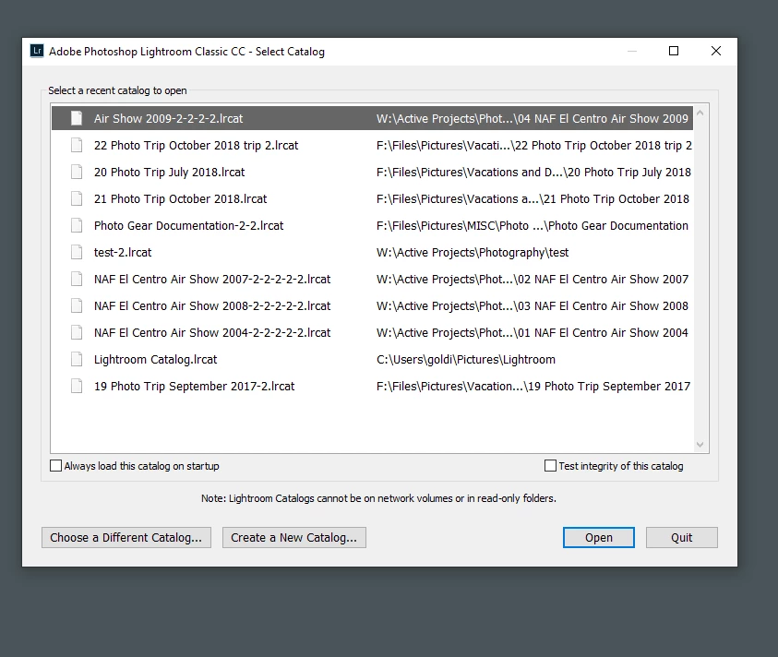The height and width of the screenshot is (657, 778).
Task: Select 21 Photo Trip October 2018.lrcat
Action: click(180, 199)
